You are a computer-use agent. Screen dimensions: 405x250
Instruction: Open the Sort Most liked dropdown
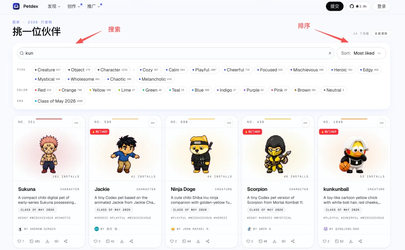(361, 53)
